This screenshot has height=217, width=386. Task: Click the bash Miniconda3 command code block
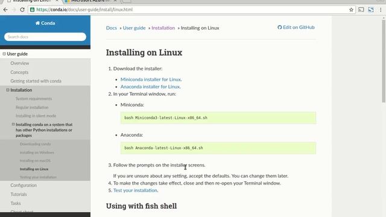pyautogui.click(x=218, y=118)
